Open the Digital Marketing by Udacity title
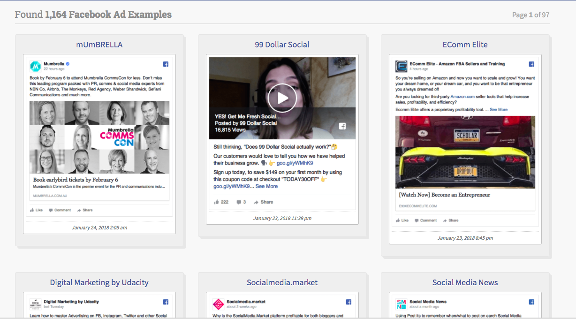576x319 pixels. tap(99, 282)
